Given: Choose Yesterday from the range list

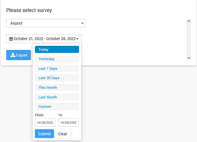Looking at the screenshot, I should 57,59.
